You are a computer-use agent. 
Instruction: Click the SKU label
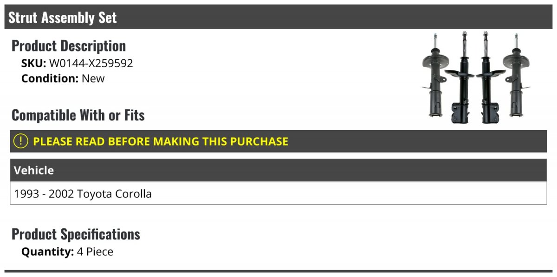[x=33, y=63]
